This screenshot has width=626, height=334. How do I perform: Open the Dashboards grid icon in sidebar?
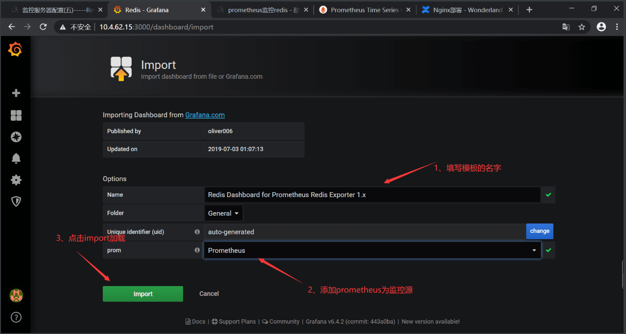click(16, 115)
